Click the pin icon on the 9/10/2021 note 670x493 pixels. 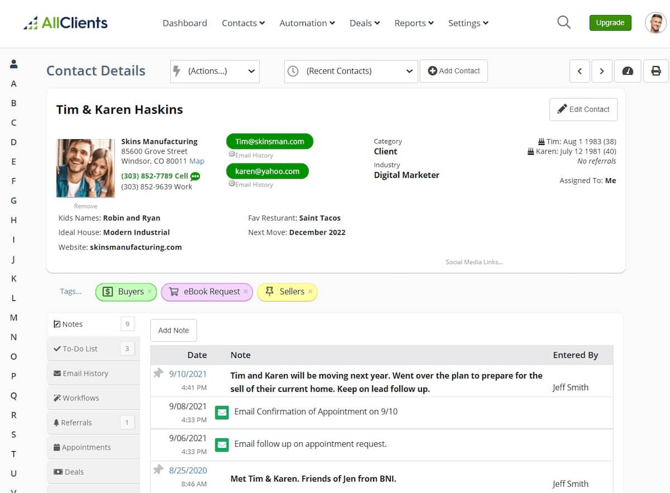(x=159, y=373)
